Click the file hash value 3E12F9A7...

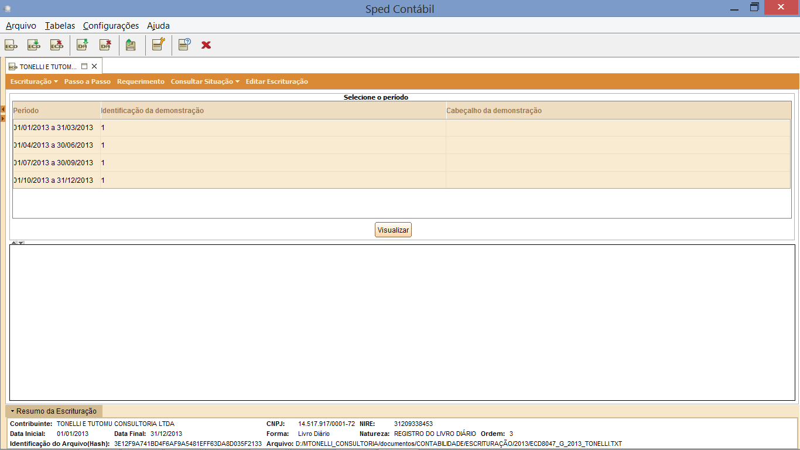(x=188, y=444)
